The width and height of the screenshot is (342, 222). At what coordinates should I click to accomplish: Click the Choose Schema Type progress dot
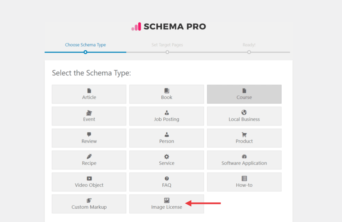click(x=85, y=52)
